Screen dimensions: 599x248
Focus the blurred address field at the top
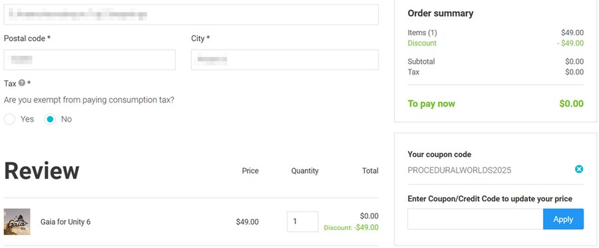pyautogui.click(x=191, y=15)
